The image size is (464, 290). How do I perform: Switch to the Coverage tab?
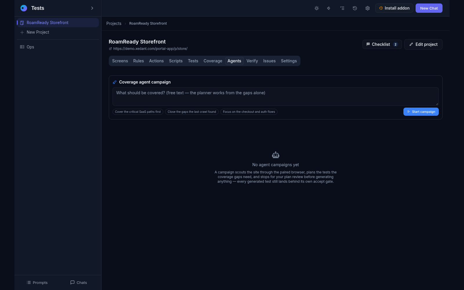click(213, 61)
